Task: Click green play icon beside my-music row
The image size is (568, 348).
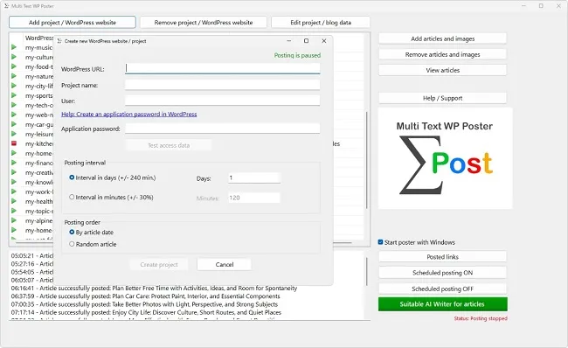Action: (x=14, y=47)
